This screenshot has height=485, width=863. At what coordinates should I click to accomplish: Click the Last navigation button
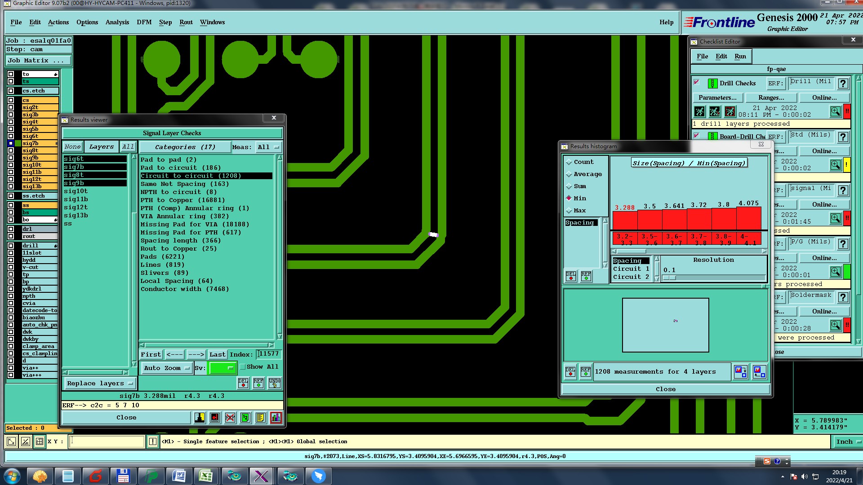pos(218,354)
